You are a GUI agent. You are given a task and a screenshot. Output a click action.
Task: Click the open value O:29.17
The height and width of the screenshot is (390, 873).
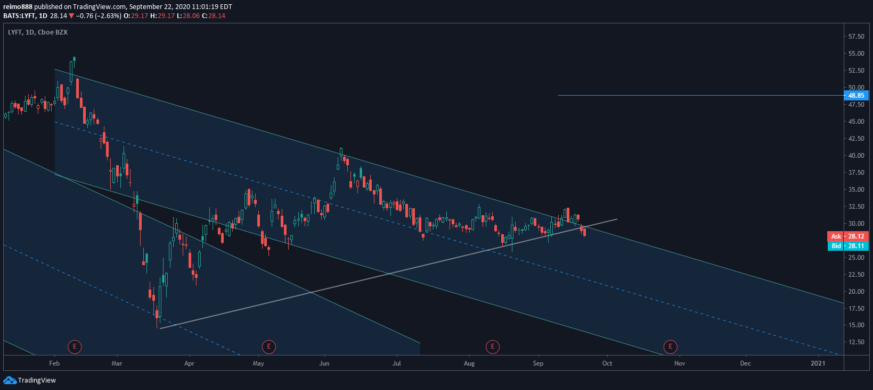pos(136,16)
